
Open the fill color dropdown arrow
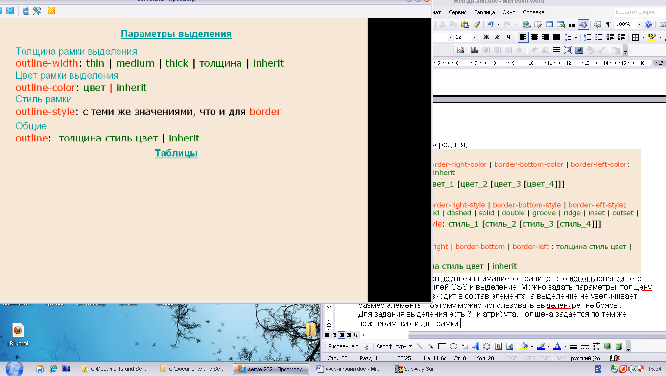[532, 346]
